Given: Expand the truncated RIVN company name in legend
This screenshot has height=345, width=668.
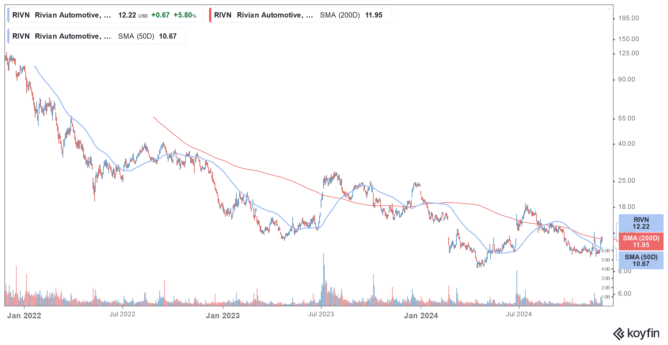Looking at the screenshot, I should click(73, 15).
